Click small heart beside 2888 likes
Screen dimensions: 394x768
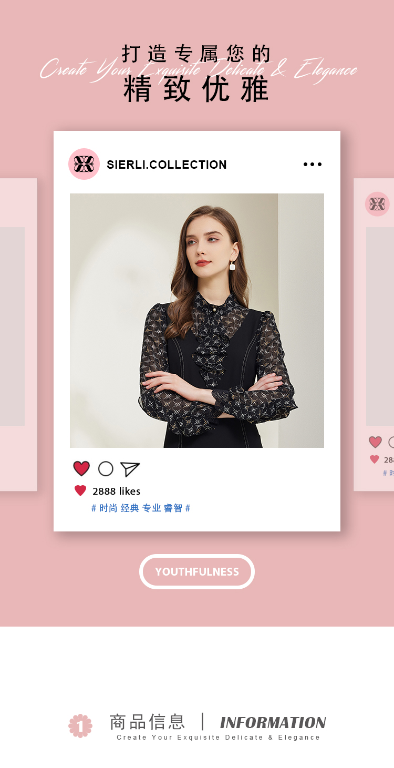pyautogui.click(x=80, y=491)
